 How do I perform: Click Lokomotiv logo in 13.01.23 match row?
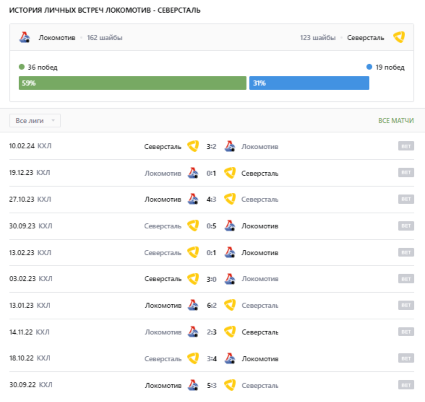[x=193, y=305]
